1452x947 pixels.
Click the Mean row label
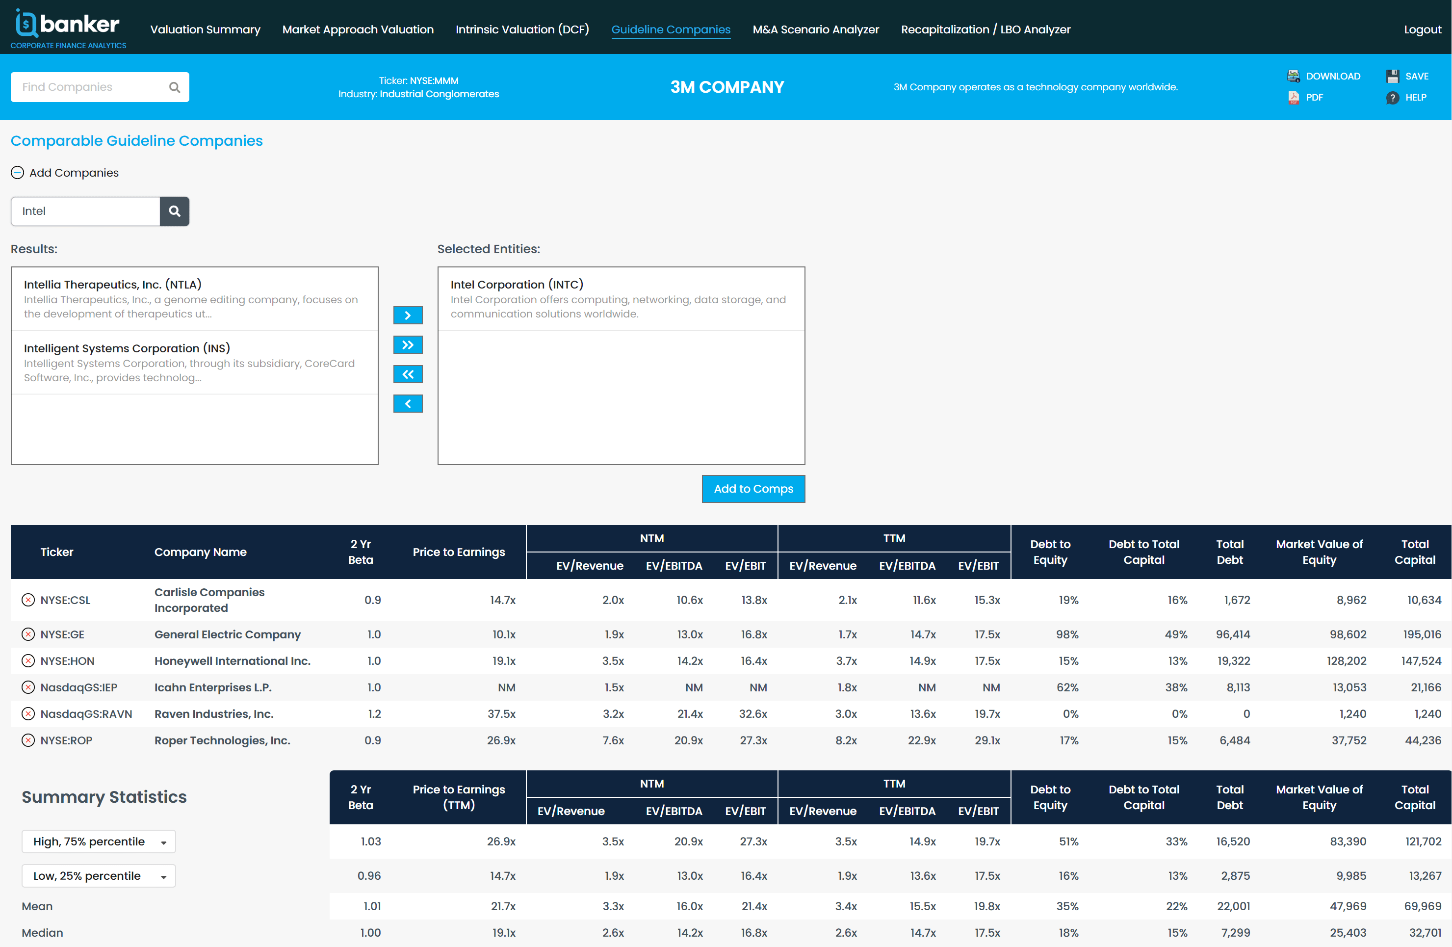(x=37, y=906)
